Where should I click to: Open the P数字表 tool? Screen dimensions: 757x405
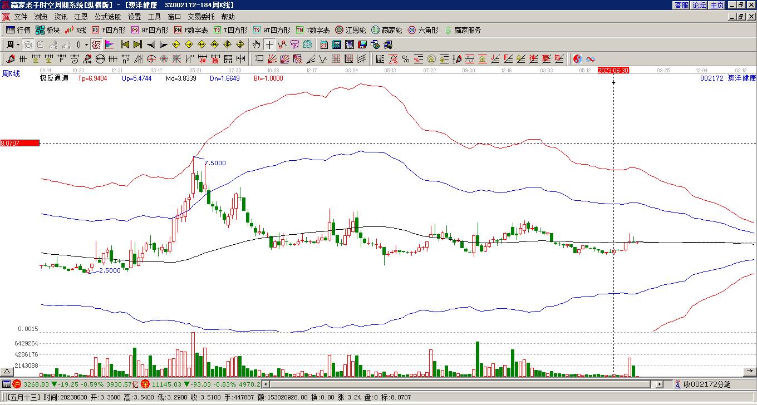[191, 30]
